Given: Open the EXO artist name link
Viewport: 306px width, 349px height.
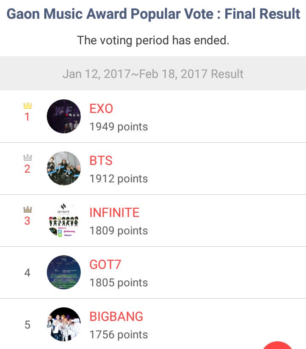Looking at the screenshot, I should pyautogui.click(x=101, y=109).
